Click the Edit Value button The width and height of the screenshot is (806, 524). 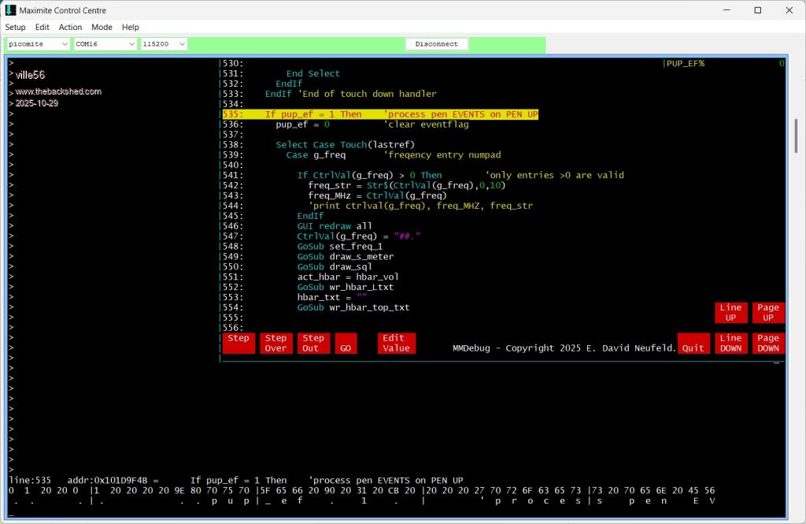coord(396,343)
